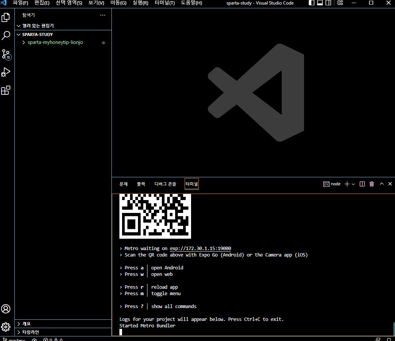Screen dimensions: 395x341
Task: Split the terminal pane
Action: pos(362,184)
